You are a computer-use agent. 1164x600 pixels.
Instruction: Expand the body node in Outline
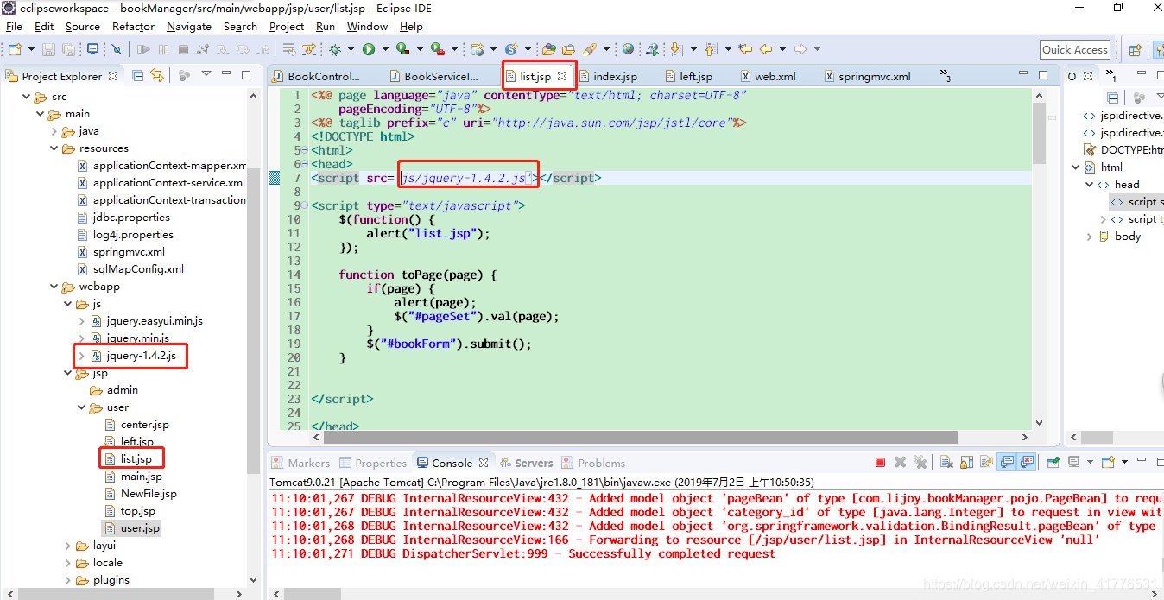click(x=1090, y=237)
